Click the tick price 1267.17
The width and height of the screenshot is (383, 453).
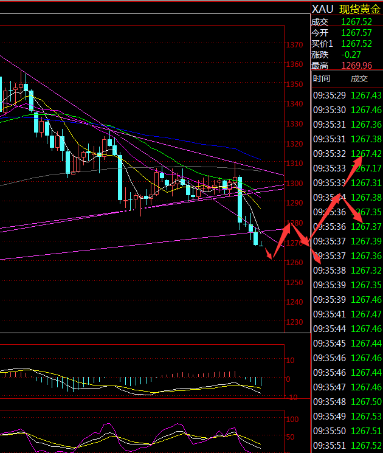(366, 168)
